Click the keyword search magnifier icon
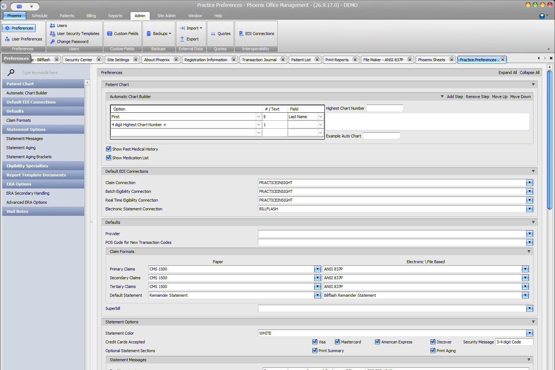555x370 pixels. (11, 73)
